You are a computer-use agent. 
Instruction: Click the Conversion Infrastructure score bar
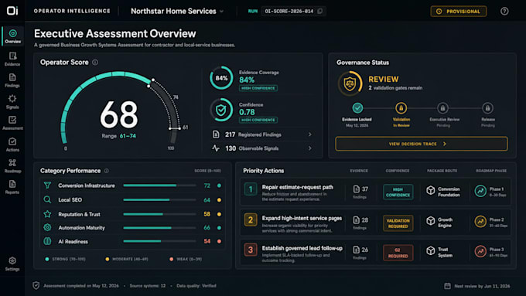pos(159,185)
